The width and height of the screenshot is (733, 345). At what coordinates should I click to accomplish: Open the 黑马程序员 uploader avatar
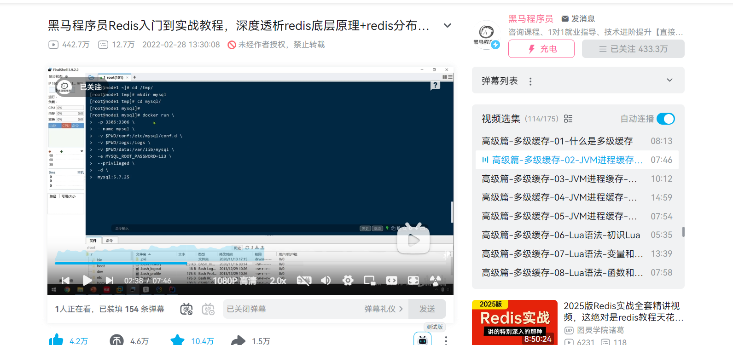487,35
